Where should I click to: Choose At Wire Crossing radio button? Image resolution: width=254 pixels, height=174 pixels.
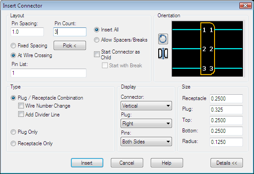tap(13, 55)
